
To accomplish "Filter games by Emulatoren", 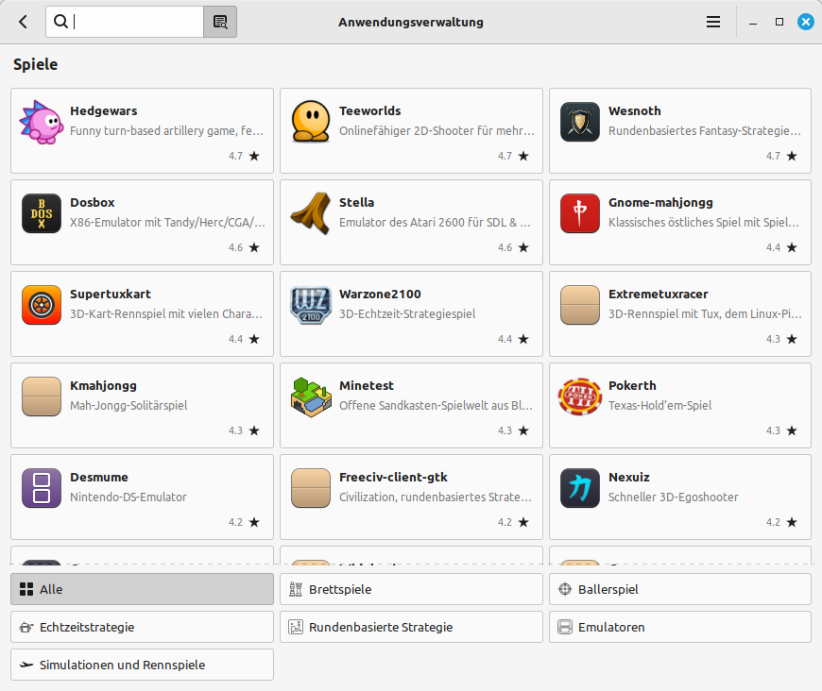I will pos(679,627).
